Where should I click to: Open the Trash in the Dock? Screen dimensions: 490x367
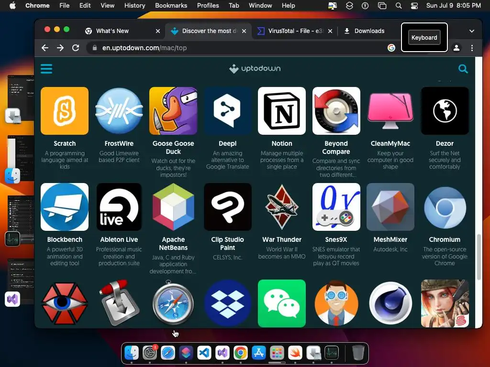[x=358, y=353]
